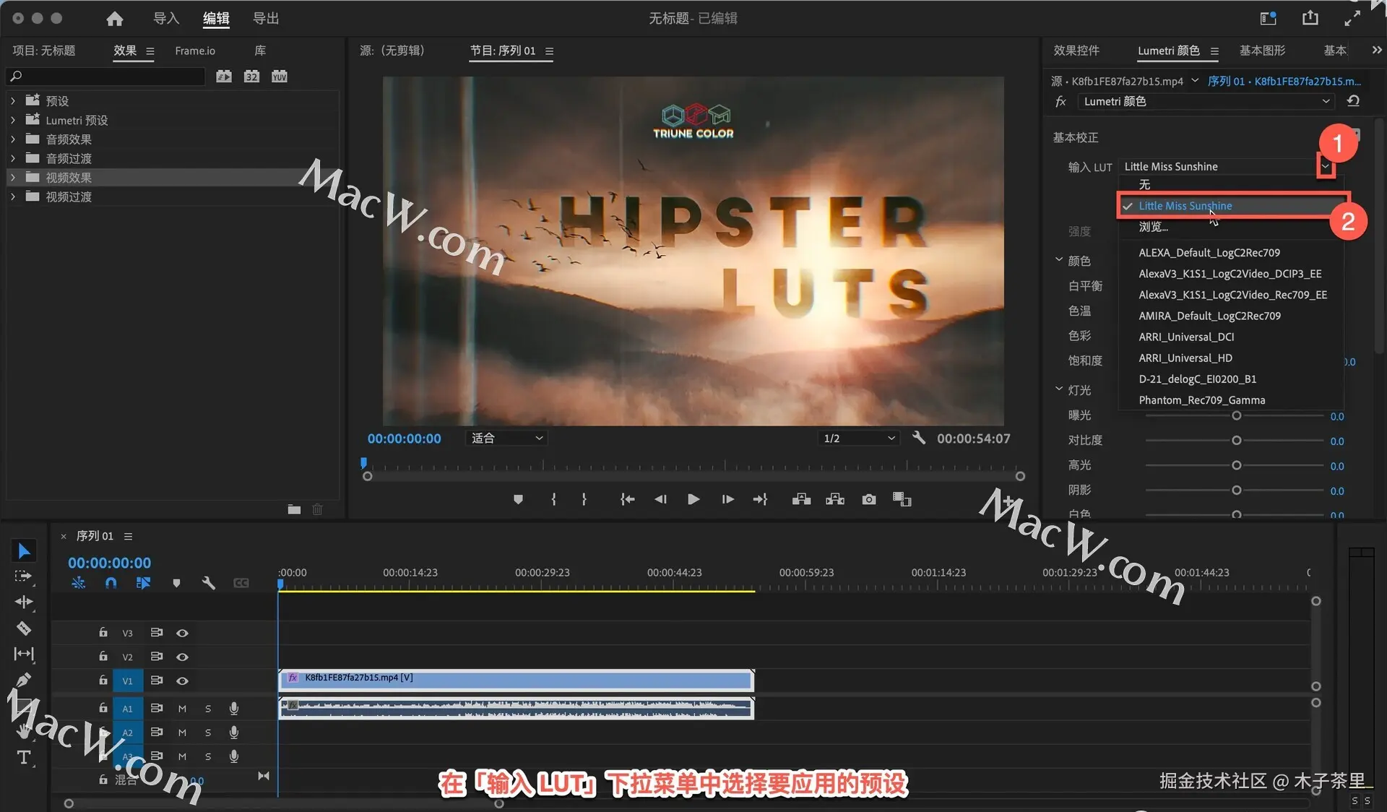Go to the In point

(x=627, y=499)
